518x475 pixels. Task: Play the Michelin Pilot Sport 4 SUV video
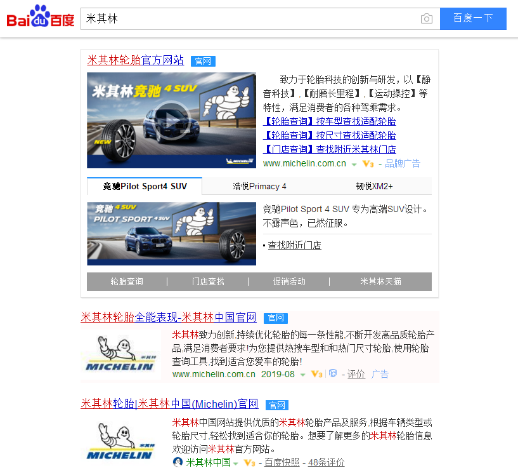[171, 121]
